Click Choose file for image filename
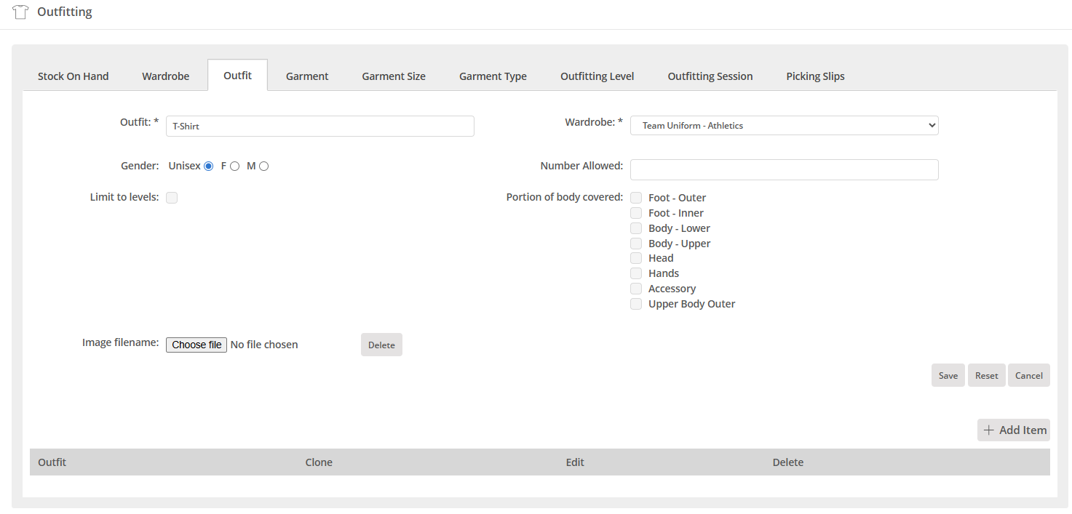The image size is (1072, 514). [x=196, y=345]
